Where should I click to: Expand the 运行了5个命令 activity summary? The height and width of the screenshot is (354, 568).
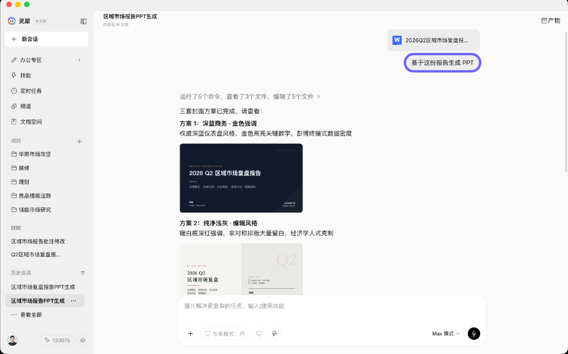250,97
